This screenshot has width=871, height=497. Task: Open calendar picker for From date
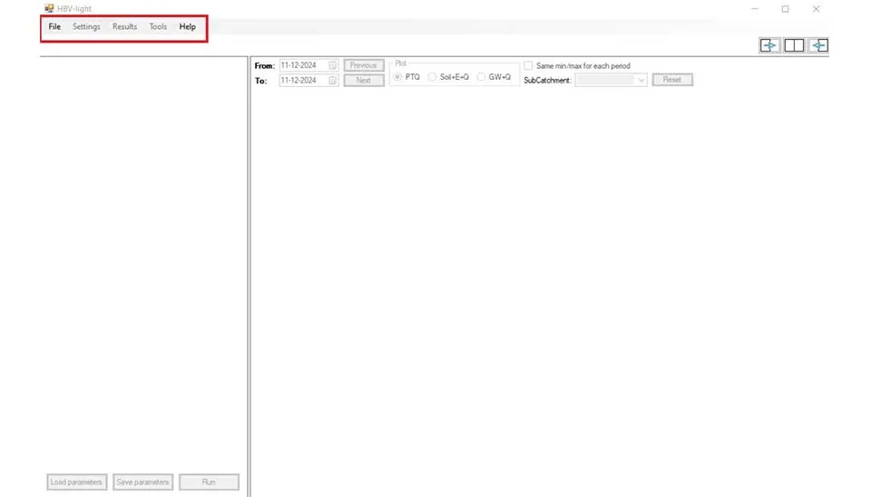coord(333,65)
